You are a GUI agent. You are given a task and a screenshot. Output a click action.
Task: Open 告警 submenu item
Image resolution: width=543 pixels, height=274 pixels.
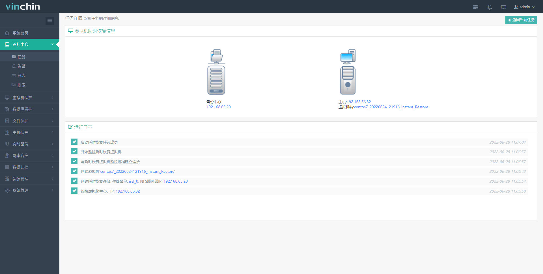coord(30,66)
